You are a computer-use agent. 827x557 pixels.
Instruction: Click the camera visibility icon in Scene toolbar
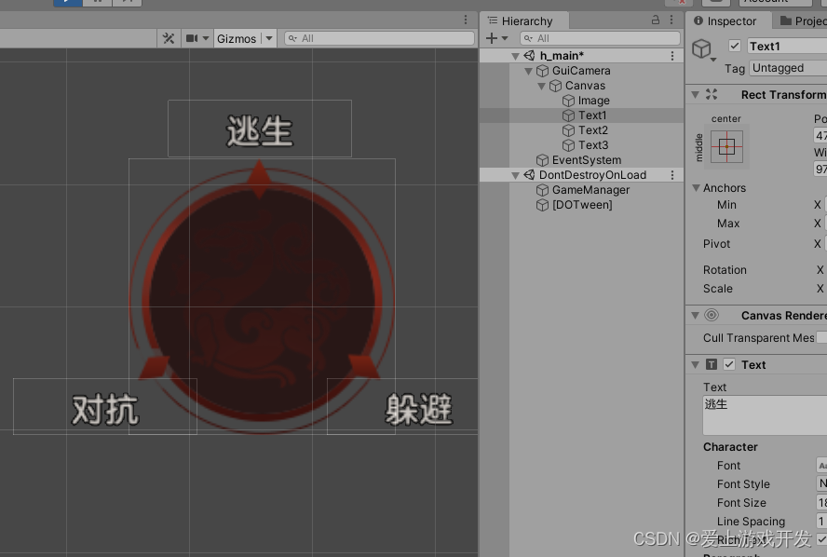[193, 38]
